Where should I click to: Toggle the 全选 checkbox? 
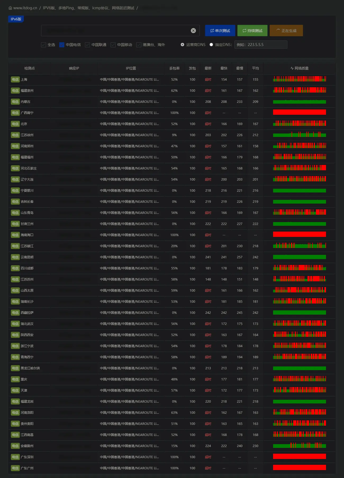click(x=44, y=45)
